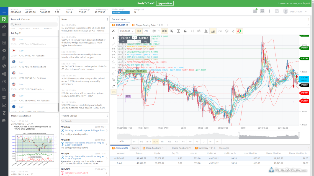Toggle visibility of WMA indicator
The image size is (314, 176).
(120, 52)
